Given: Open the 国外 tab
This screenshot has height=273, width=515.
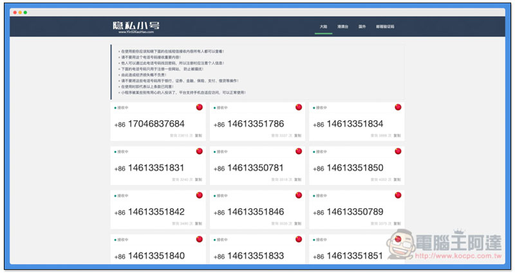Looking at the screenshot, I should click(362, 27).
